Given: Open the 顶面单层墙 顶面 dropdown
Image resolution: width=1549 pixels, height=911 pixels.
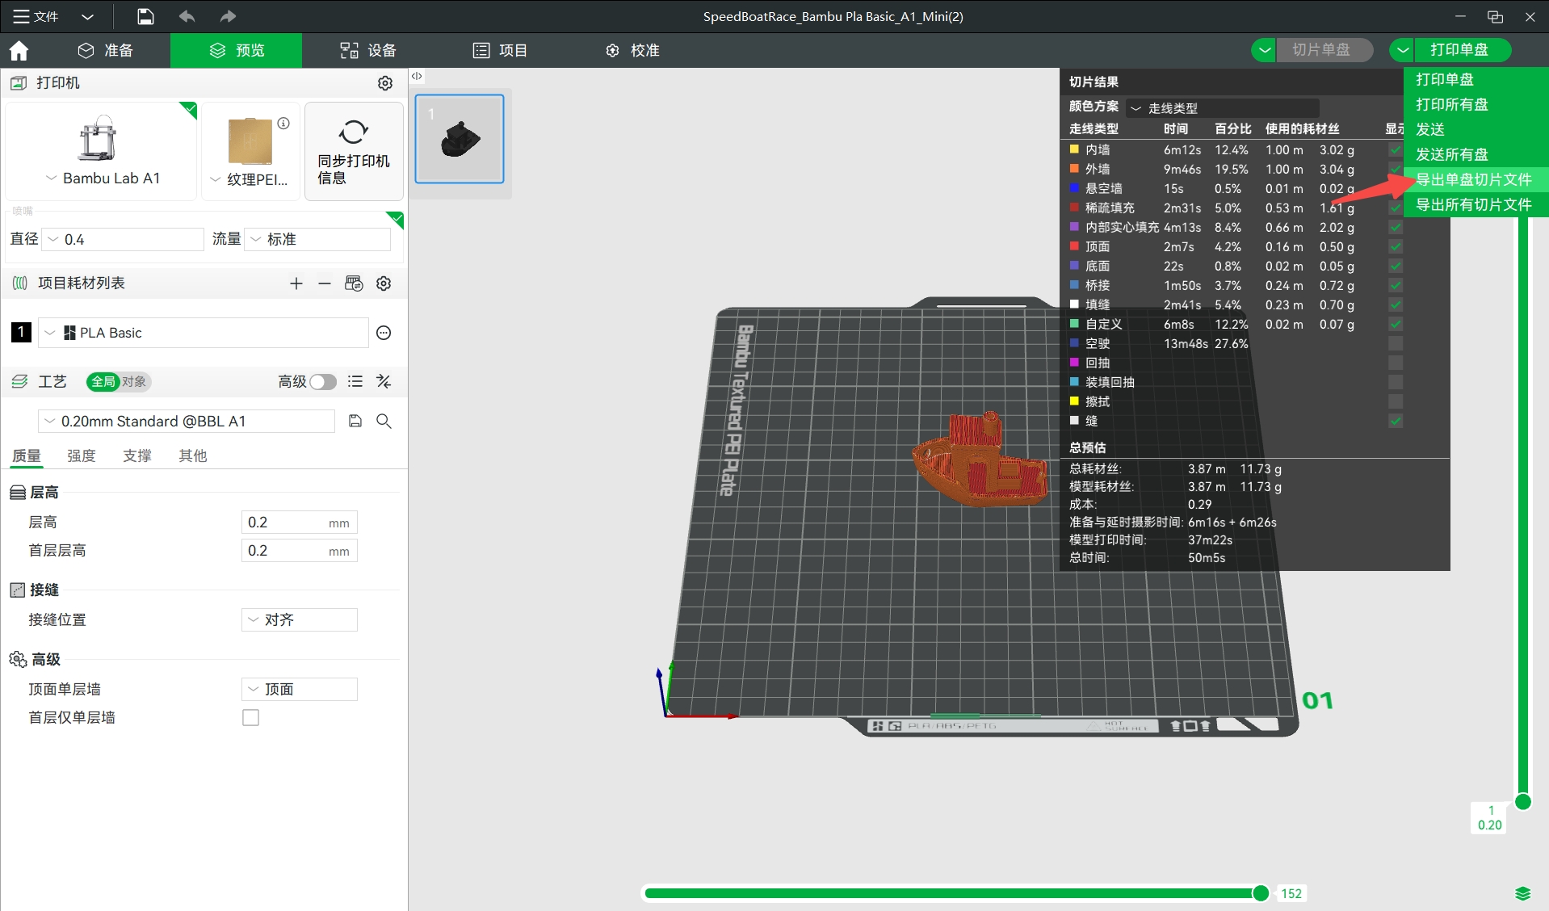Looking at the screenshot, I should (300, 689).
